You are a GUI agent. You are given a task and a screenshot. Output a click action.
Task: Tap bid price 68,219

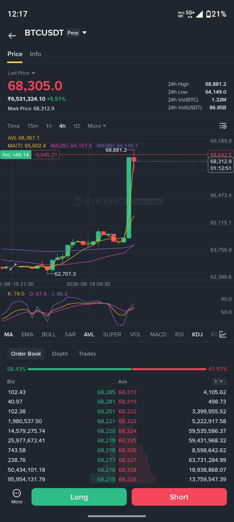(x=106, y=440)
